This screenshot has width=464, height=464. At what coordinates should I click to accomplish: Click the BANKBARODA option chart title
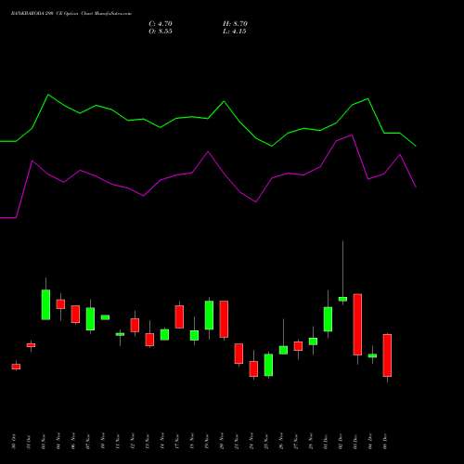click(x=71, y=14)
